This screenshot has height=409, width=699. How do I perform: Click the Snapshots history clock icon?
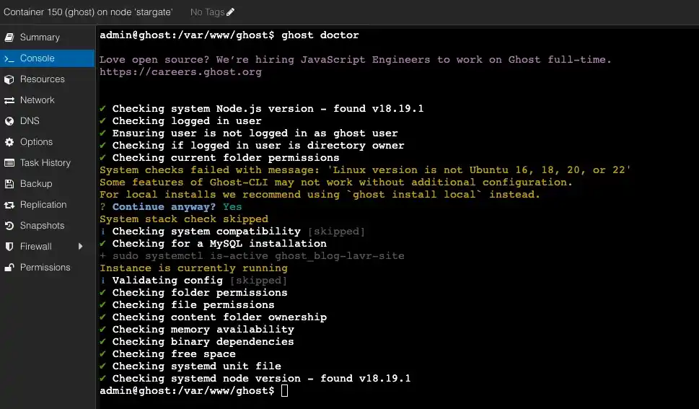9,226
